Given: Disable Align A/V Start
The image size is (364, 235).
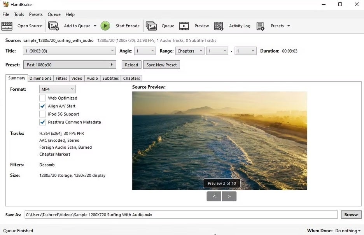Looking at the screenshot, I should (43, 106).
